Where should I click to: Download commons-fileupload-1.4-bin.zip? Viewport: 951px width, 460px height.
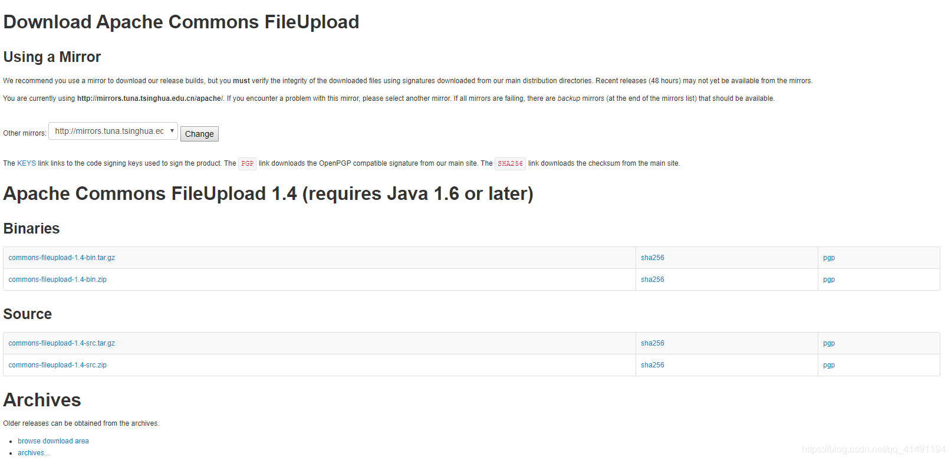coord(58,280)
